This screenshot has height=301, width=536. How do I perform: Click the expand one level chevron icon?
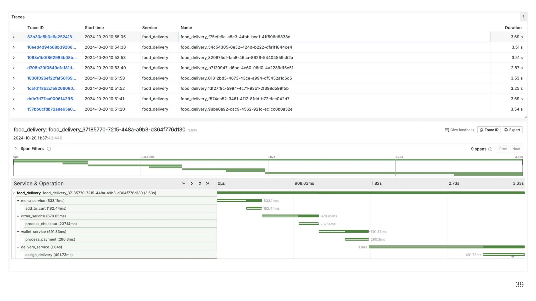point(183,183)
